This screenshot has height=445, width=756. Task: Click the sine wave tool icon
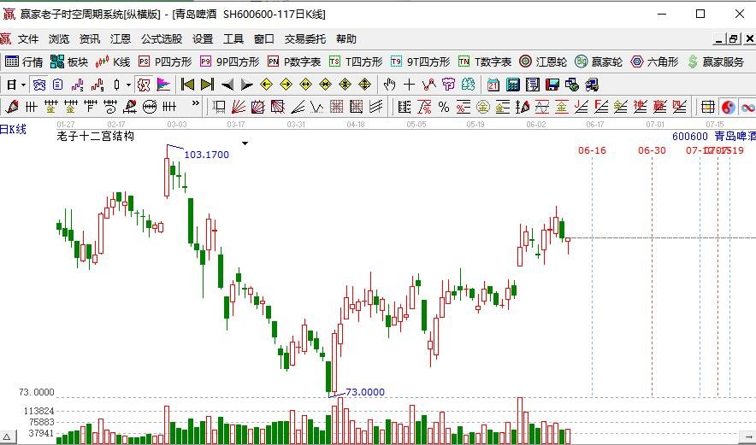[x=542, y=107]
